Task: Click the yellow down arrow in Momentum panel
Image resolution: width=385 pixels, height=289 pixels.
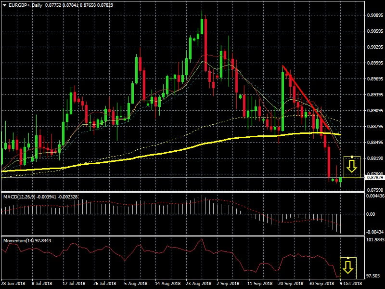Action: [348, 266]
